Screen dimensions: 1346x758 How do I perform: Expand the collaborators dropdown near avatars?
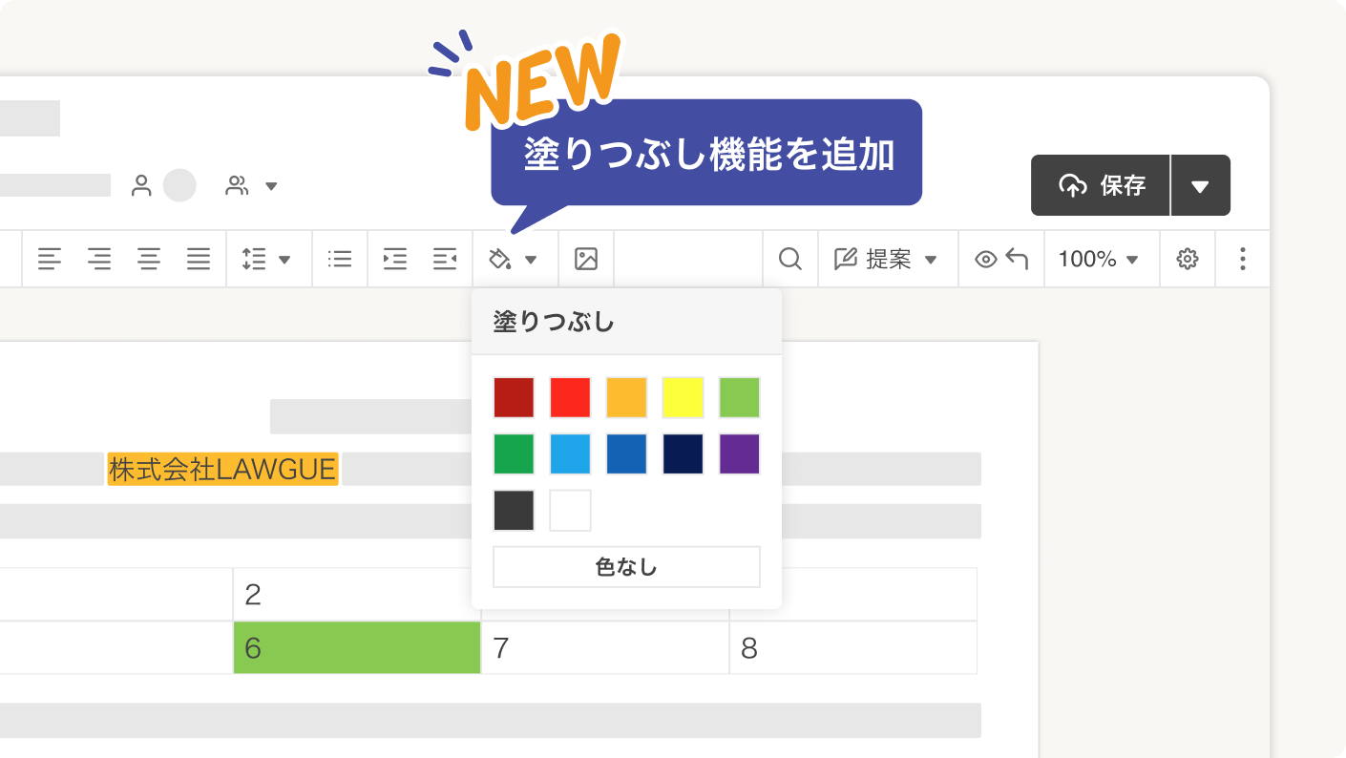click(x=272, y=186)
